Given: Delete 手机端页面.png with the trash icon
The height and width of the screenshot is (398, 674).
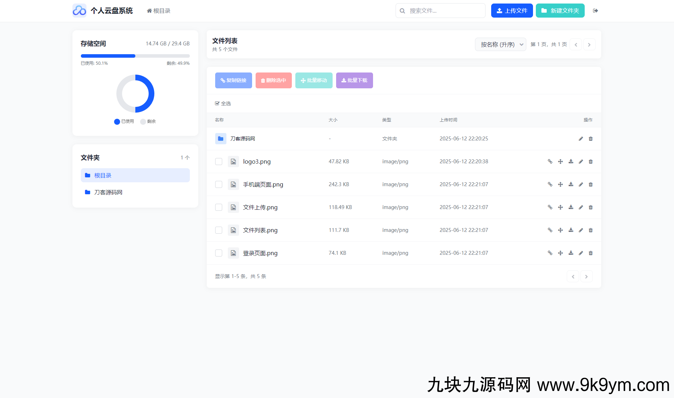Looking at the screenshot, I should coord(591,184).
